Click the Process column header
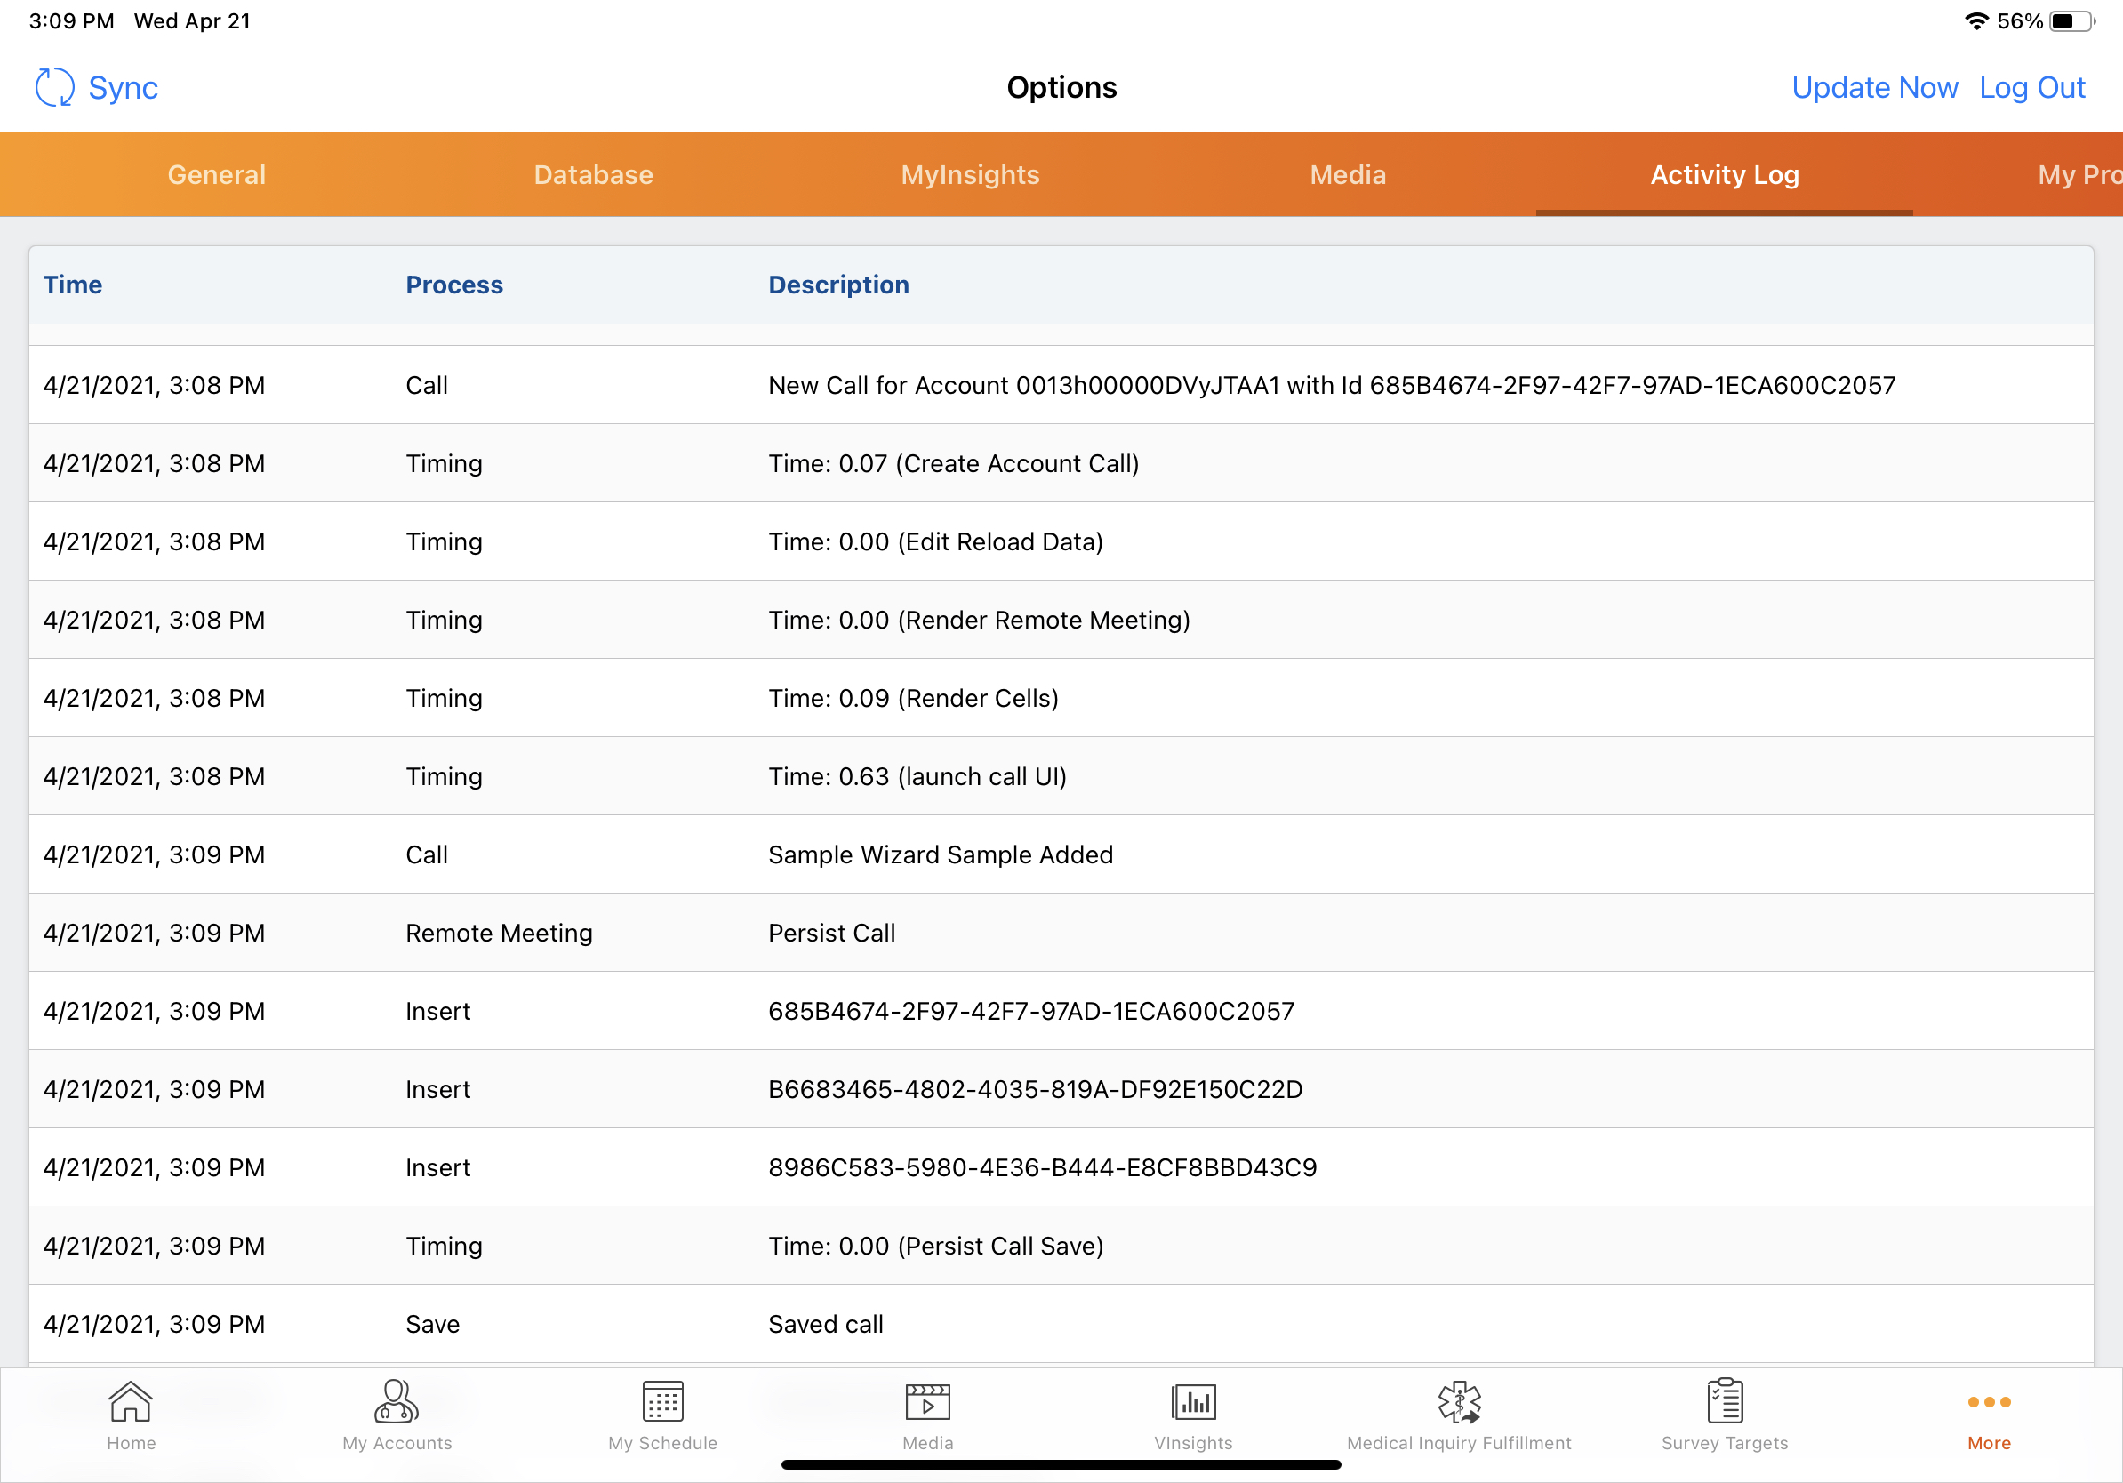Viewport: 2123px width, 1483px height. (454, 285)
